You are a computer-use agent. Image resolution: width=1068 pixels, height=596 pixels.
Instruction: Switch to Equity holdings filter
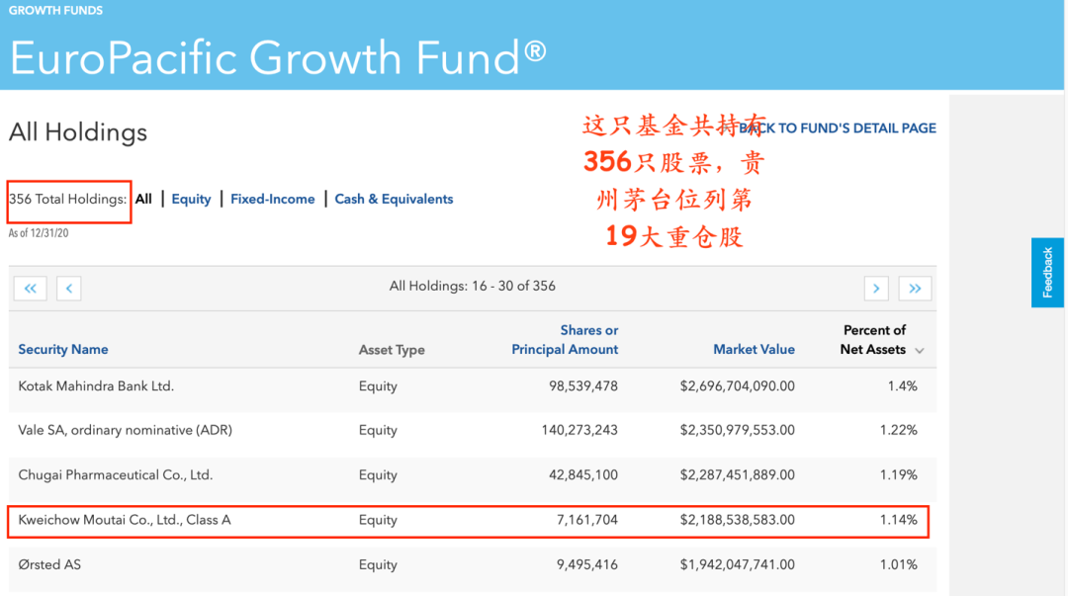191,199
